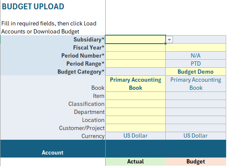Select the yellow Department input cell
This screenshot has height=166, width=227.
click(x=136, y=112)
